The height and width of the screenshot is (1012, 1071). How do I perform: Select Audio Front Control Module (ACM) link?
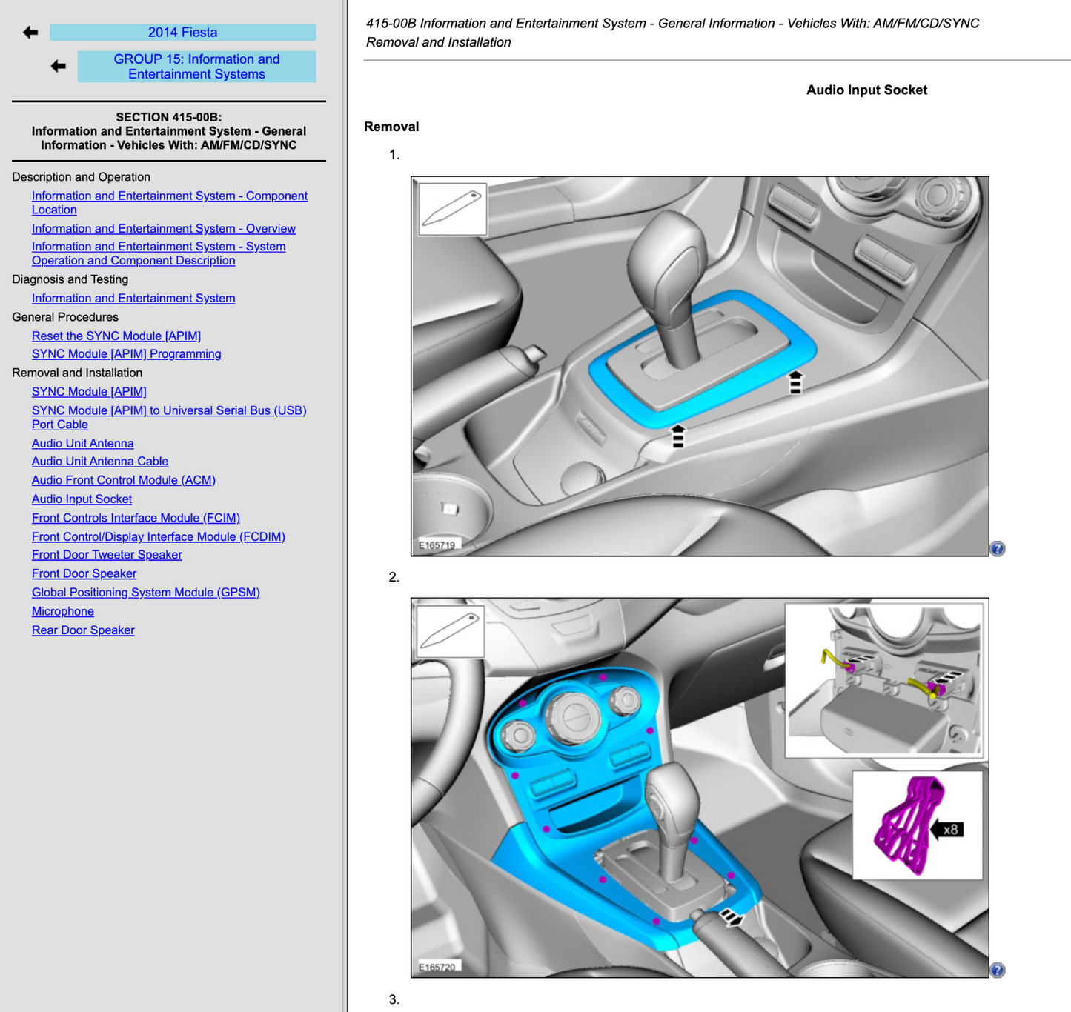[123, 480]
